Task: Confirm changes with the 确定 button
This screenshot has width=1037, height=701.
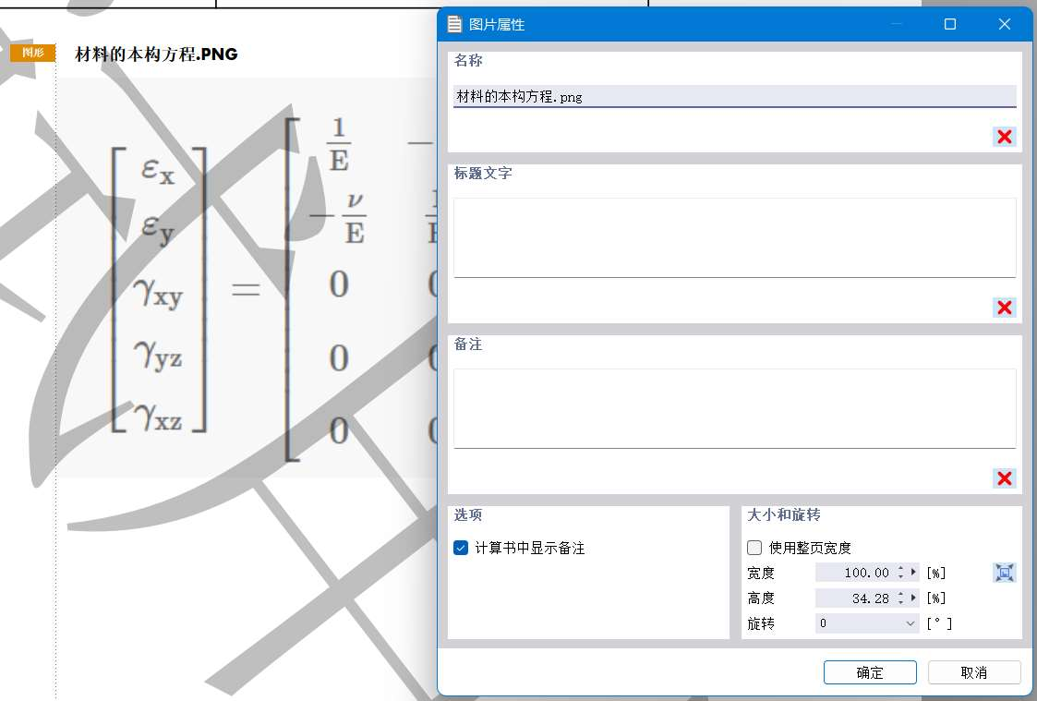Action: pyautogui.click(x=869, y=672)
